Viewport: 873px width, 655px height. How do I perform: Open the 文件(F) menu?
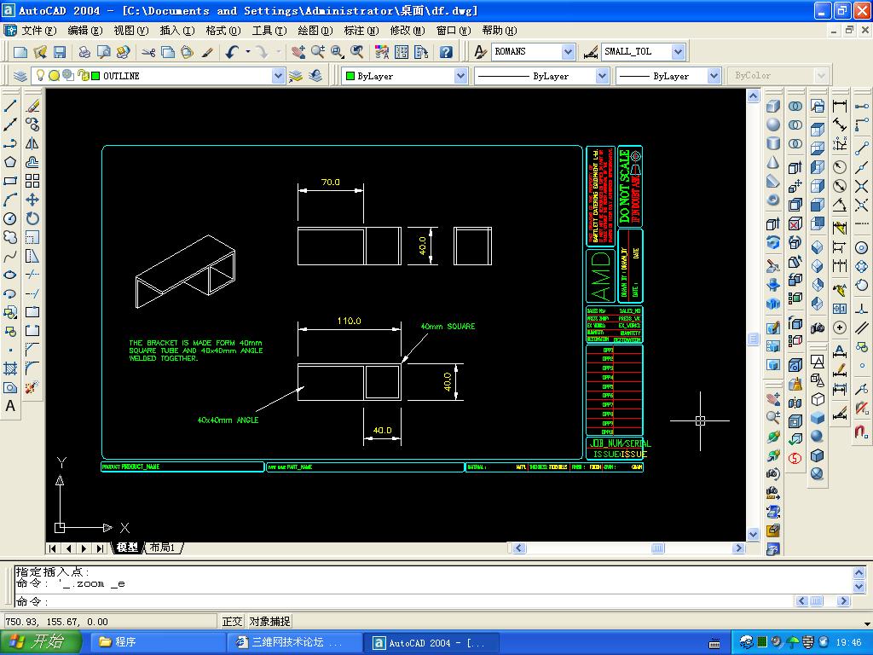[38, 31]
